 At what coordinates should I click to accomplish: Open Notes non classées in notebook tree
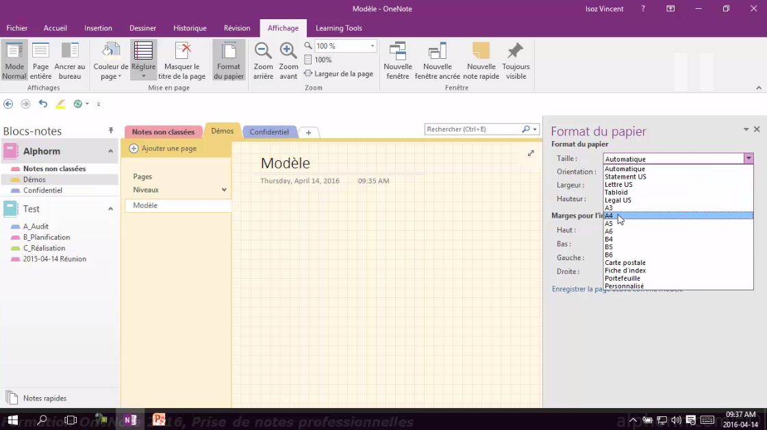click(x=54, y=168)
